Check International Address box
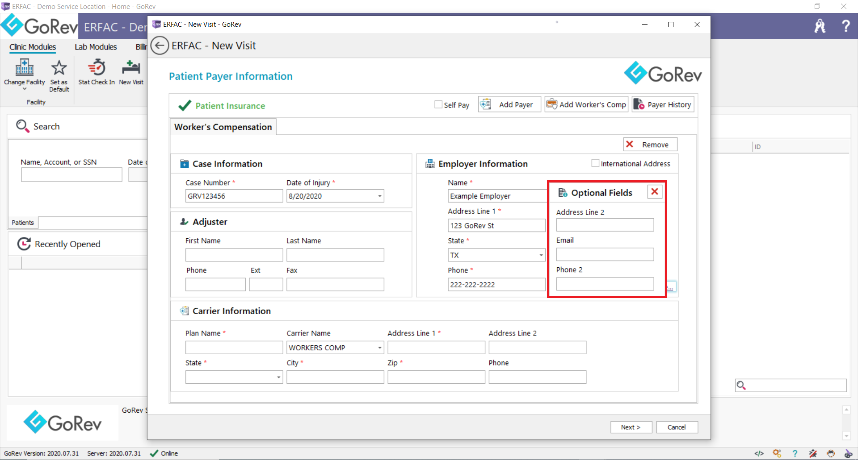 tap(595, 163)
